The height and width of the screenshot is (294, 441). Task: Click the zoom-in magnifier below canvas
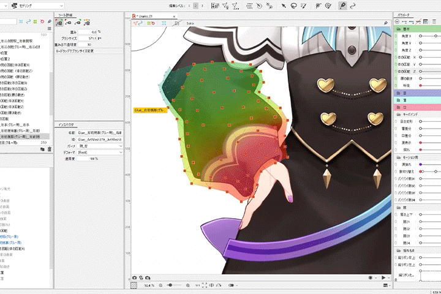187,285
